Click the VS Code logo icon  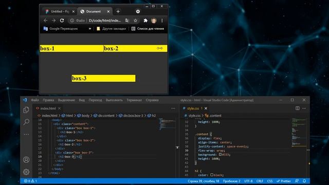point(25,100)
